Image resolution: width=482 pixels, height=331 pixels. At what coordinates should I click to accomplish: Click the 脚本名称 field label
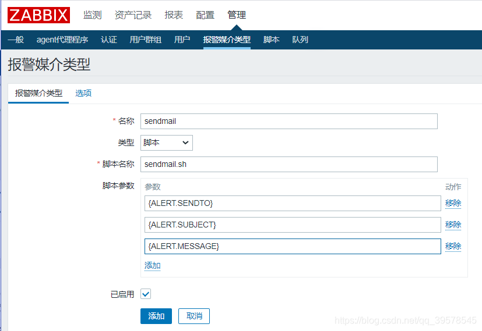click(118, 164)
